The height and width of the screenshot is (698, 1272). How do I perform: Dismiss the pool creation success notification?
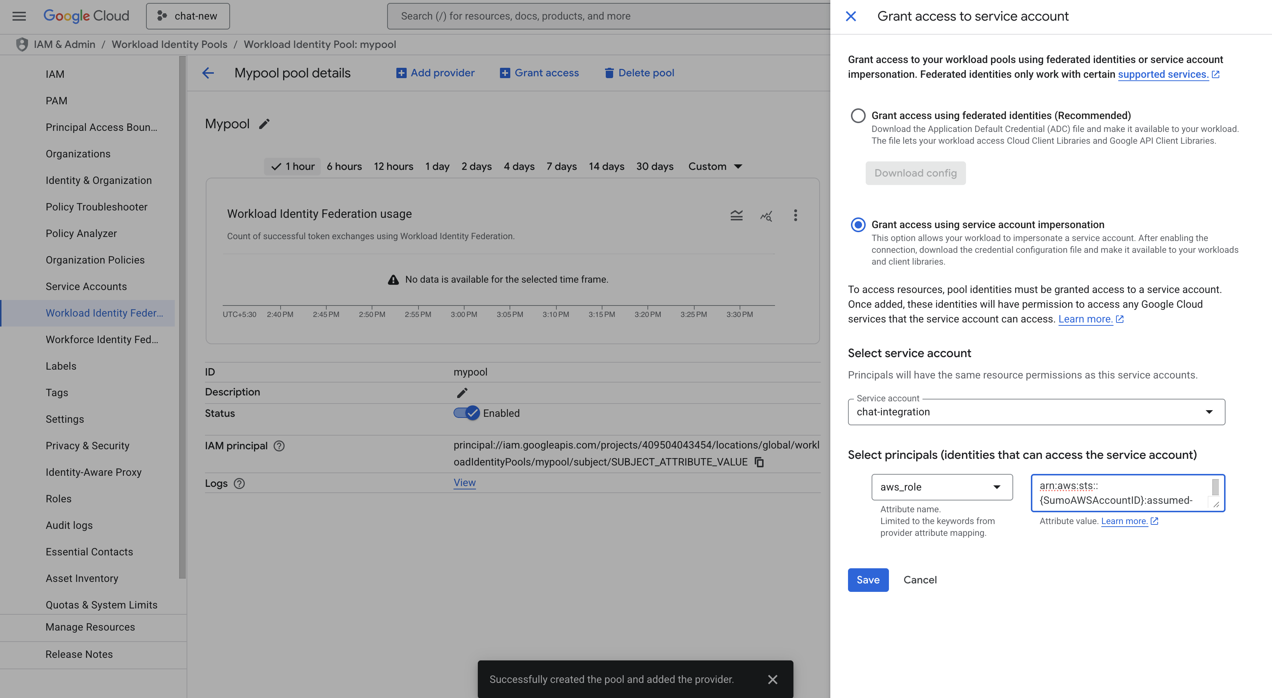(773, 679)
